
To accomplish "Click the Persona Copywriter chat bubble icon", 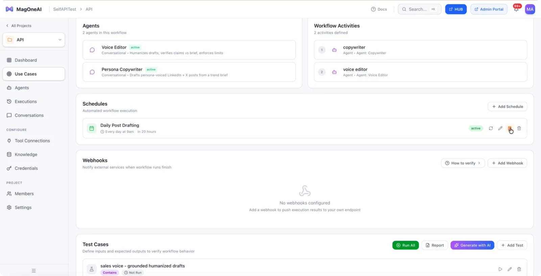I will pos(92,72).
